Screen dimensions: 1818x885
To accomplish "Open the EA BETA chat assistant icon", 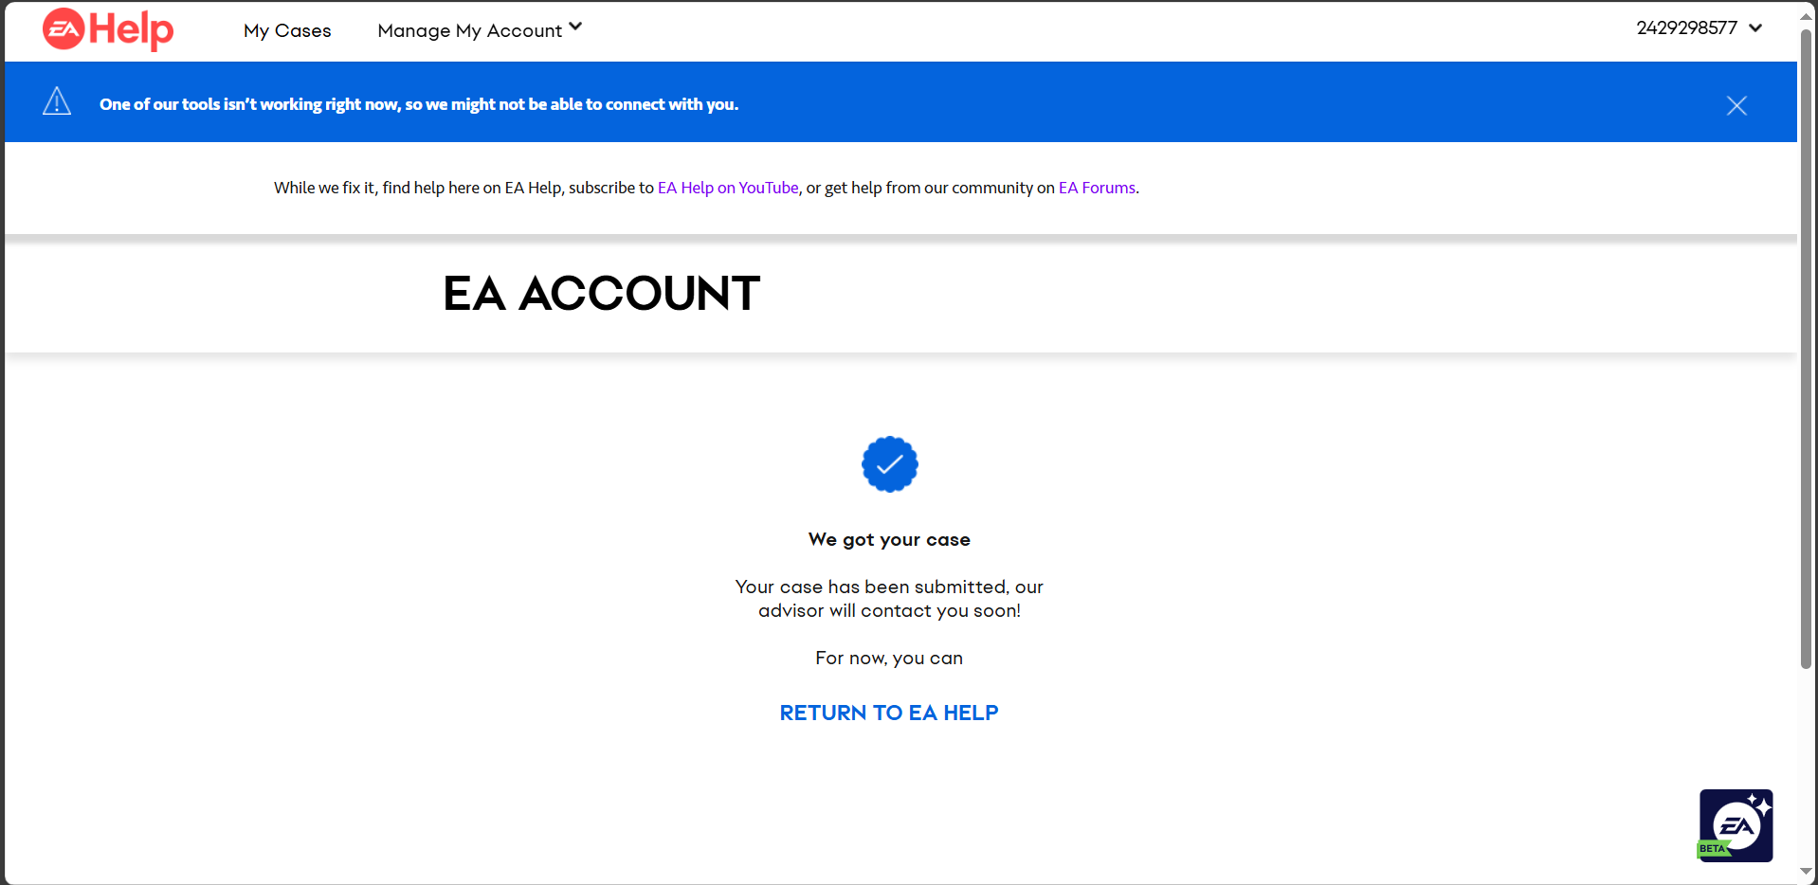I will click(1736, 825).
